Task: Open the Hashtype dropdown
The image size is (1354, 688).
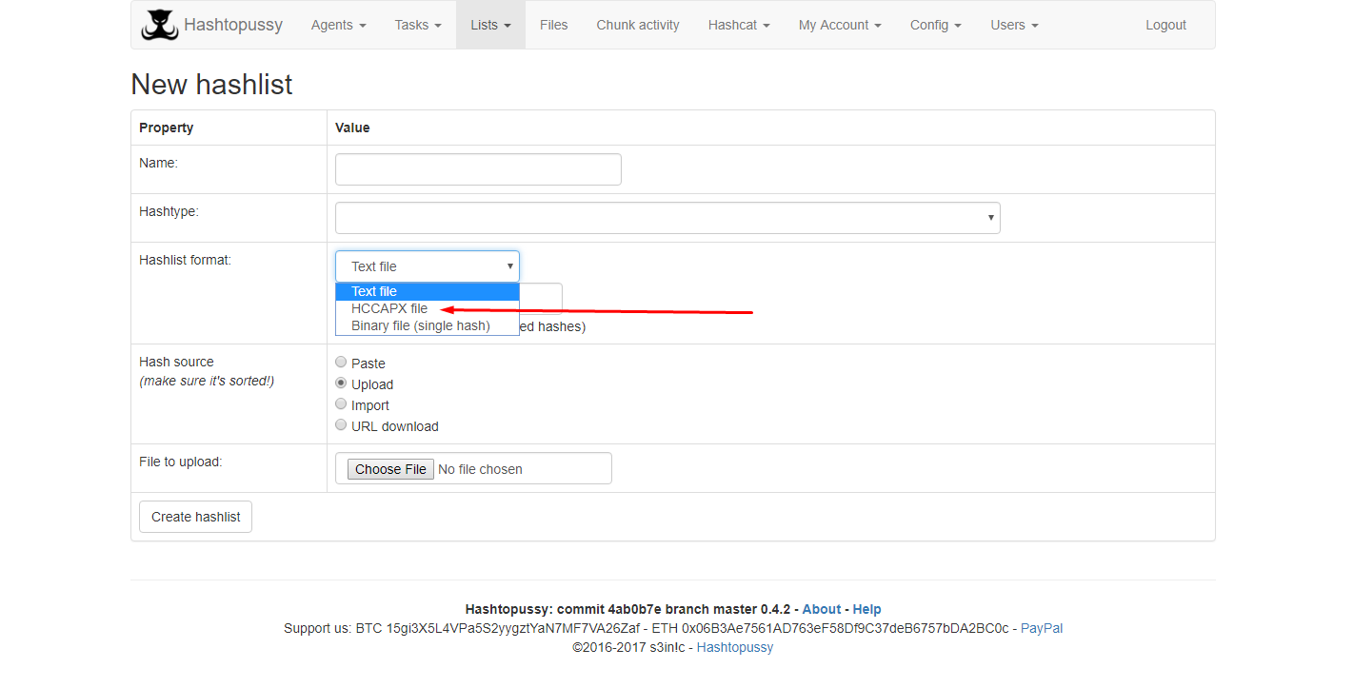Action: [x=667, y=217]
